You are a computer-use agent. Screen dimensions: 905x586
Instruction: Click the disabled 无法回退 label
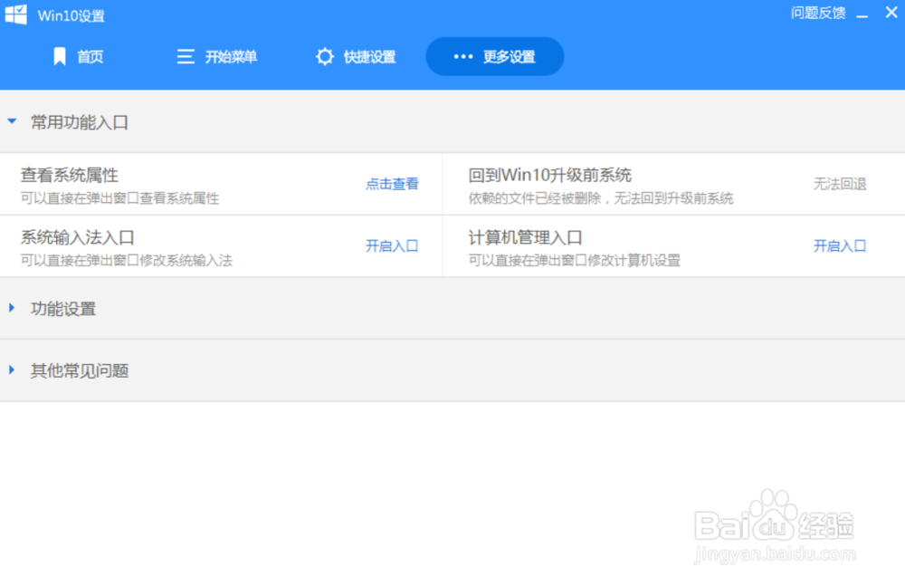(x=840, y=184)
